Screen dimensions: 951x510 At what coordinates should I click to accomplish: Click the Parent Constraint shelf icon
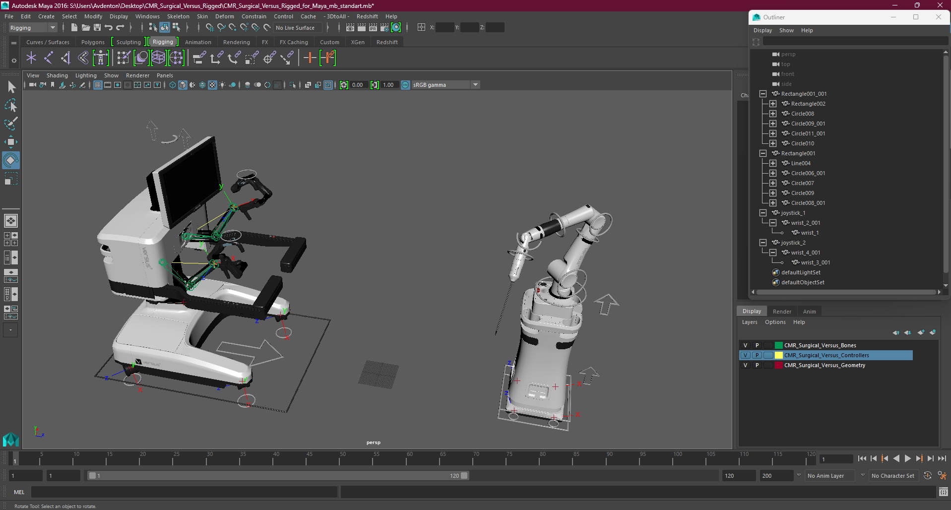click(199, 58)
